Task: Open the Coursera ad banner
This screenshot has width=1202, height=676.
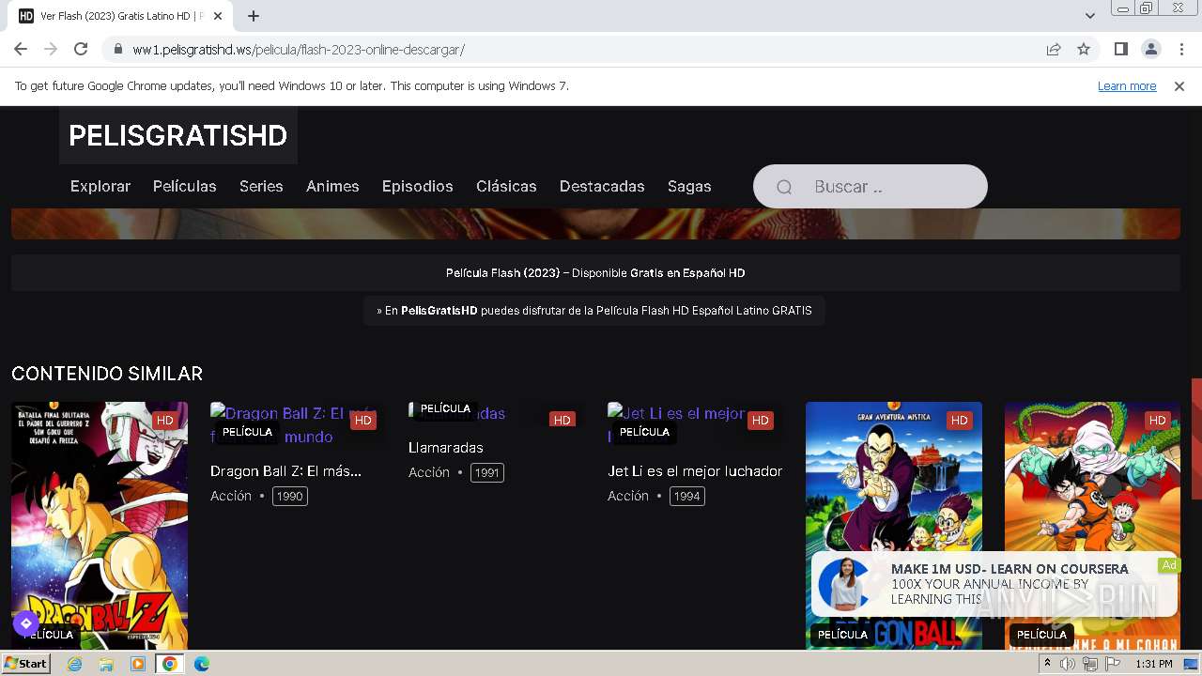Action: tap(994, 584)
